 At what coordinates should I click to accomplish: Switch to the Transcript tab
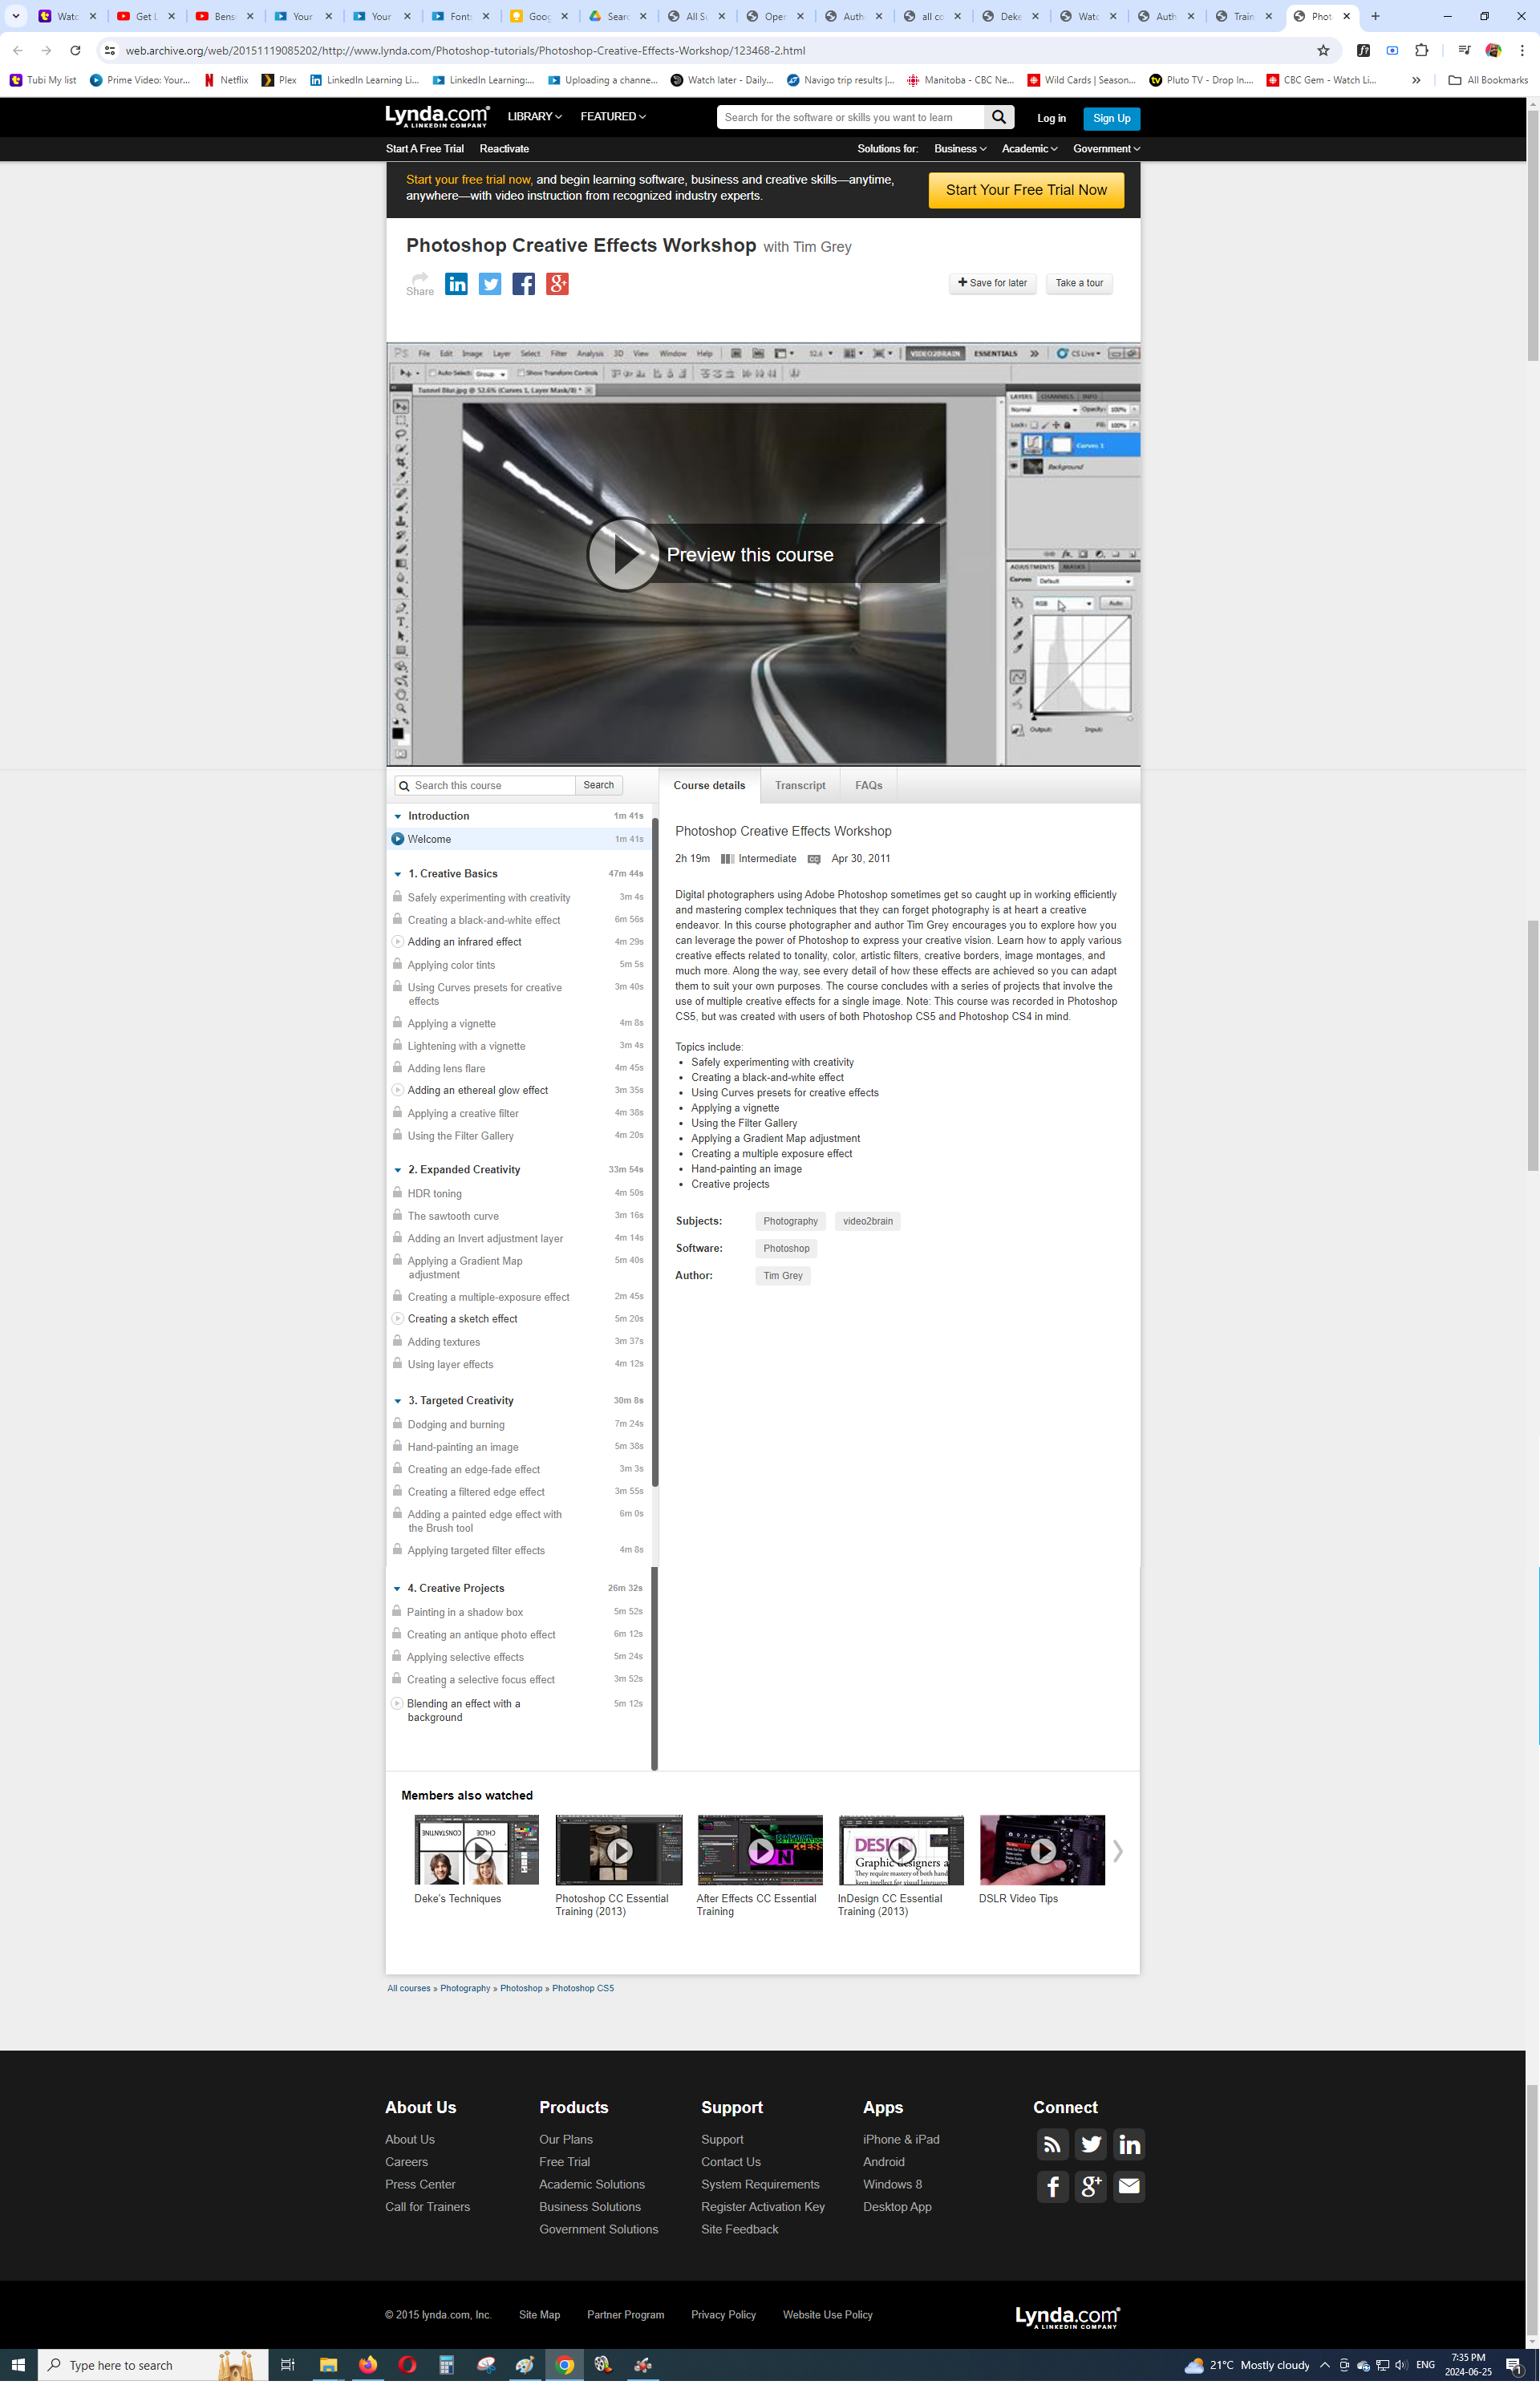pos(800,786)
